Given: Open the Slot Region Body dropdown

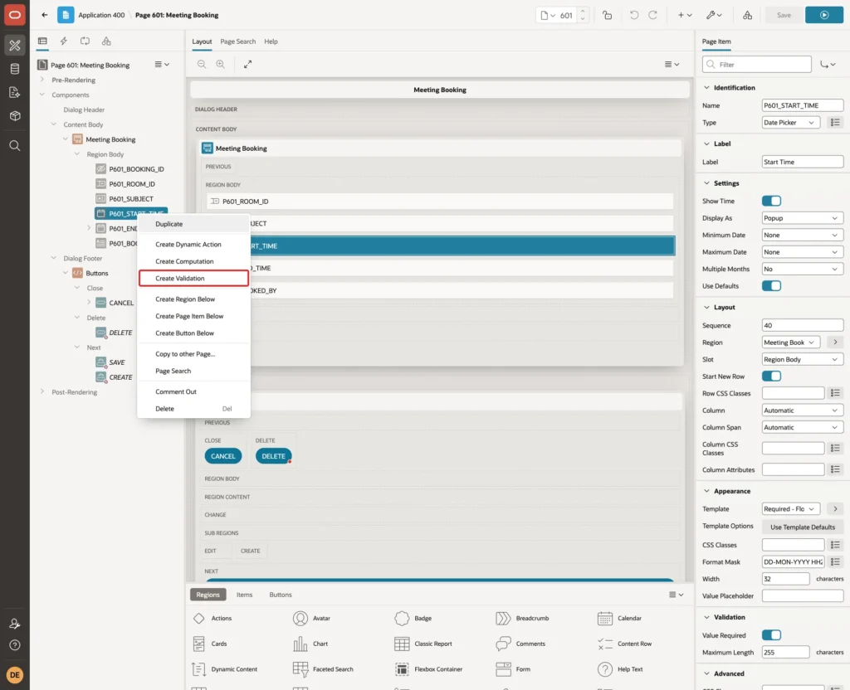Looking at the screenshot, I should pos(803,359).
